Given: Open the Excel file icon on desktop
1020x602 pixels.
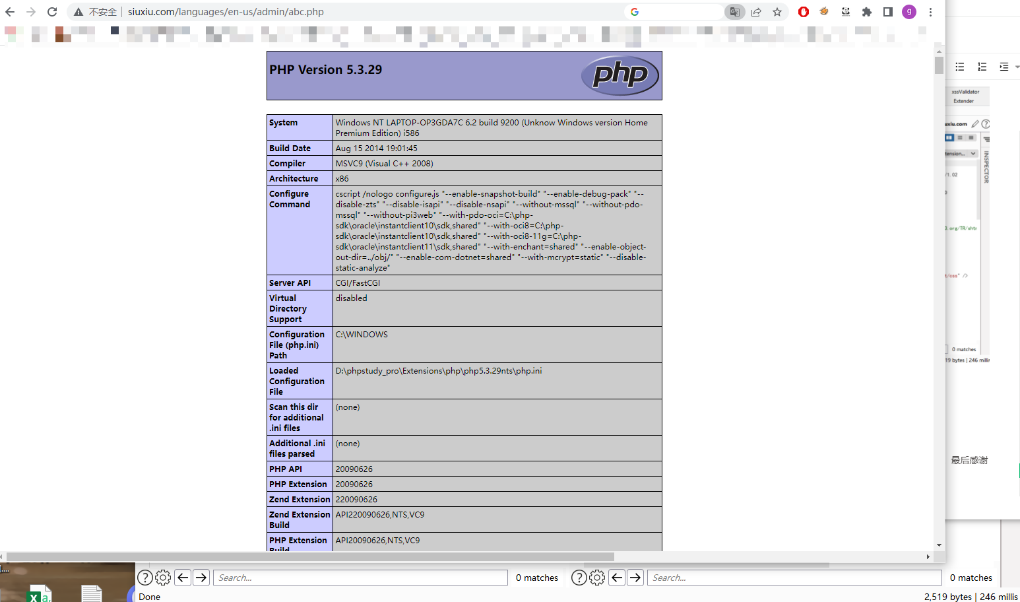Looking at the screenshot, I should (x=40, y=593).
